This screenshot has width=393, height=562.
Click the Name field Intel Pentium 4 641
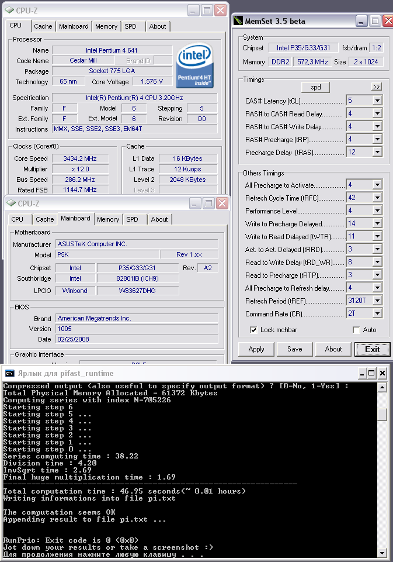click(112, 50)
